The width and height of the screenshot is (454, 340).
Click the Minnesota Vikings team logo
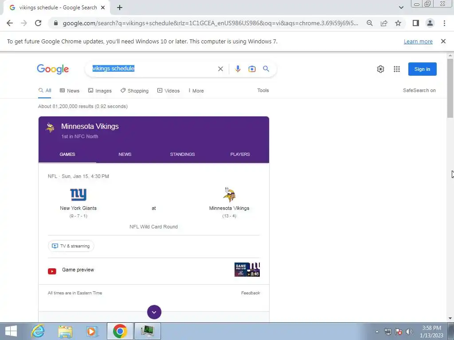tap(229, 194)
